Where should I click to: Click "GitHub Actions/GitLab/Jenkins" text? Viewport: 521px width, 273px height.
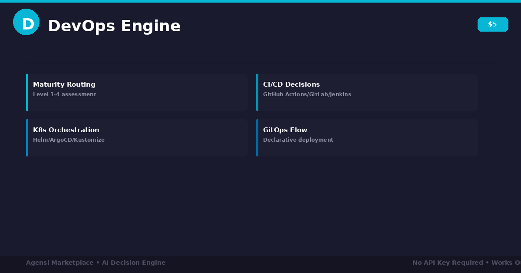point(307,94)
